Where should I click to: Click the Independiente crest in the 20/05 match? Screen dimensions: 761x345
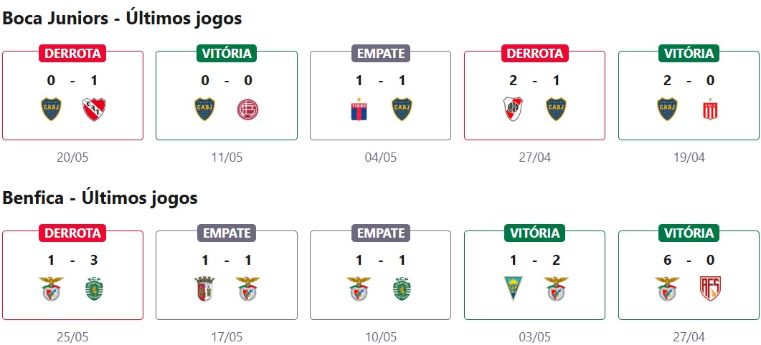pyautogui.click(x=94, y=110)
